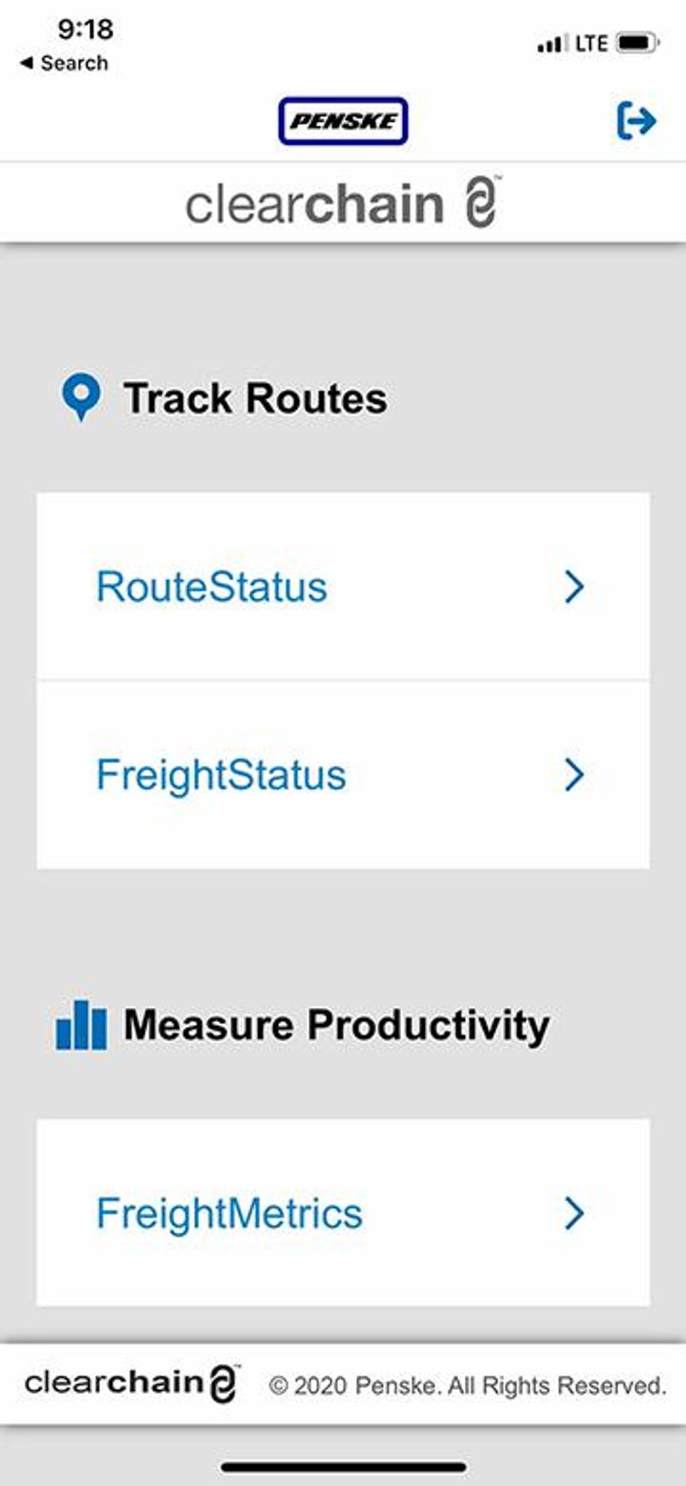Image resolution: width=686 pixels, height=1486 pixels.
Task: Expand the FreightMetrics chevron arrow
Action: pos(574,1213)
